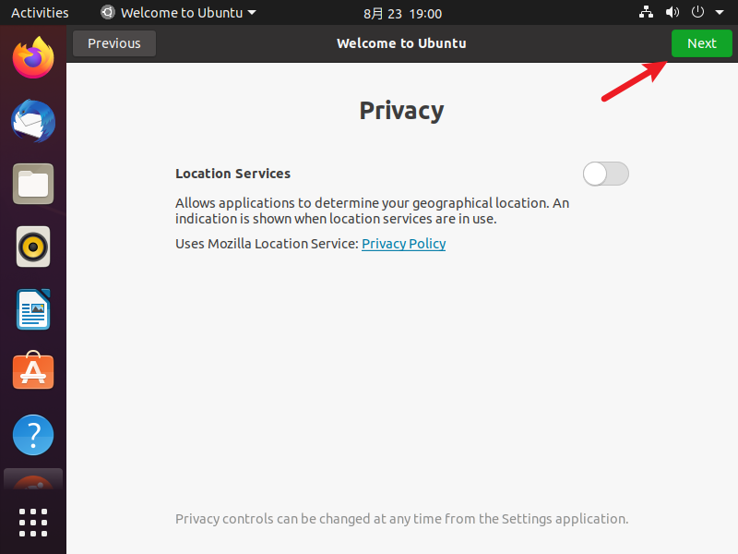Screen dimensions: 738x554
Task: Click the volume speaker icon
Action: [673, 12]
